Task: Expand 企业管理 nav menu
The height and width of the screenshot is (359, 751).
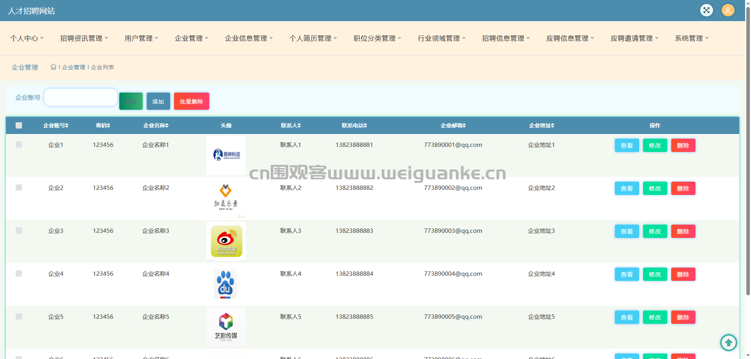Action: pos(192,38)
